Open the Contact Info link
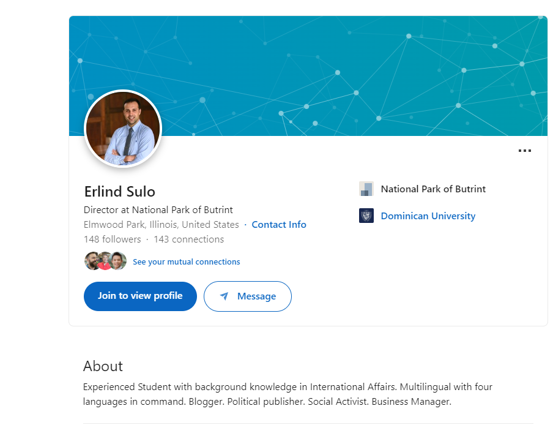Screen dimensions: 553x444 coord(279,225)
